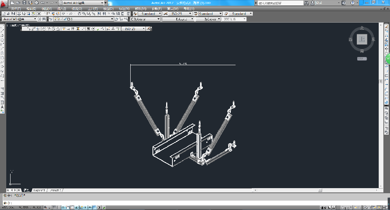Open the workspace dropdown in title bar
The height and width of the screenshot is (210, 390).
106,3
